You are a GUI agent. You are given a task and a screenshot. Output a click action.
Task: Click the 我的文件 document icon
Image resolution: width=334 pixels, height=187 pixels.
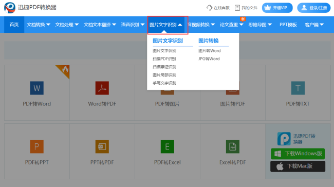pyautogui.click(x=237, y=8)
